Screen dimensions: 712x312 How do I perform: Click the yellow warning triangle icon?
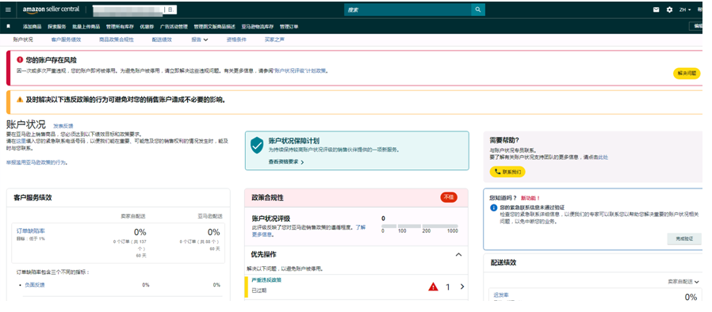tap(20, 99)
